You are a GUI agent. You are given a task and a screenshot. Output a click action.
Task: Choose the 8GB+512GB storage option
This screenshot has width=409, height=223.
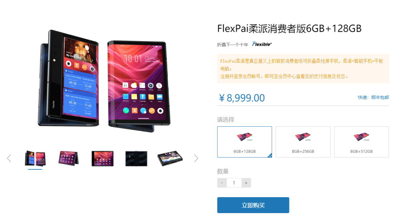tap(362, 142)
